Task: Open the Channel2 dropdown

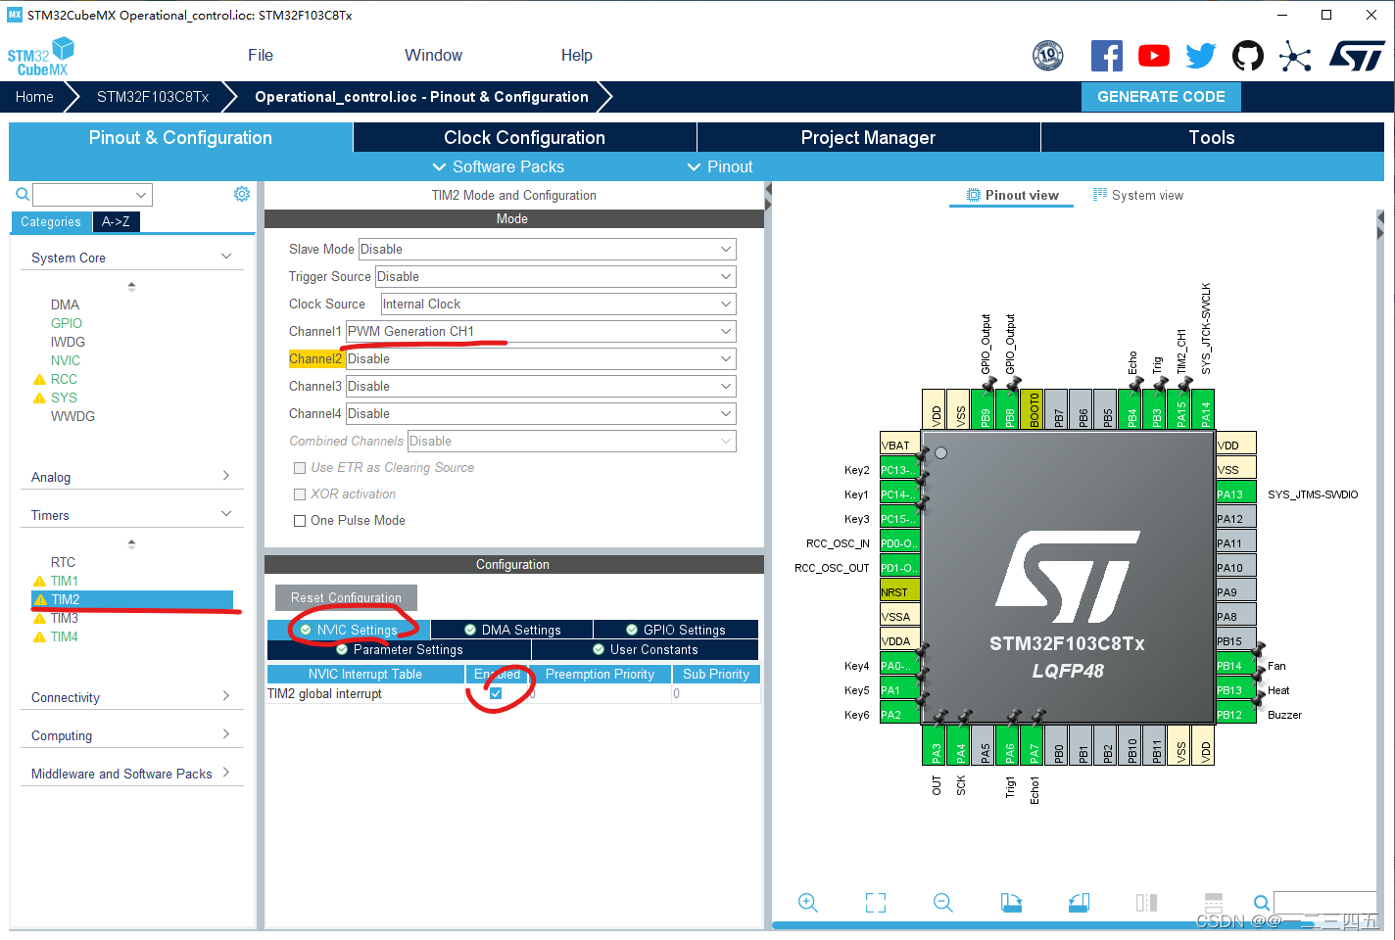Action: [541, 359]
